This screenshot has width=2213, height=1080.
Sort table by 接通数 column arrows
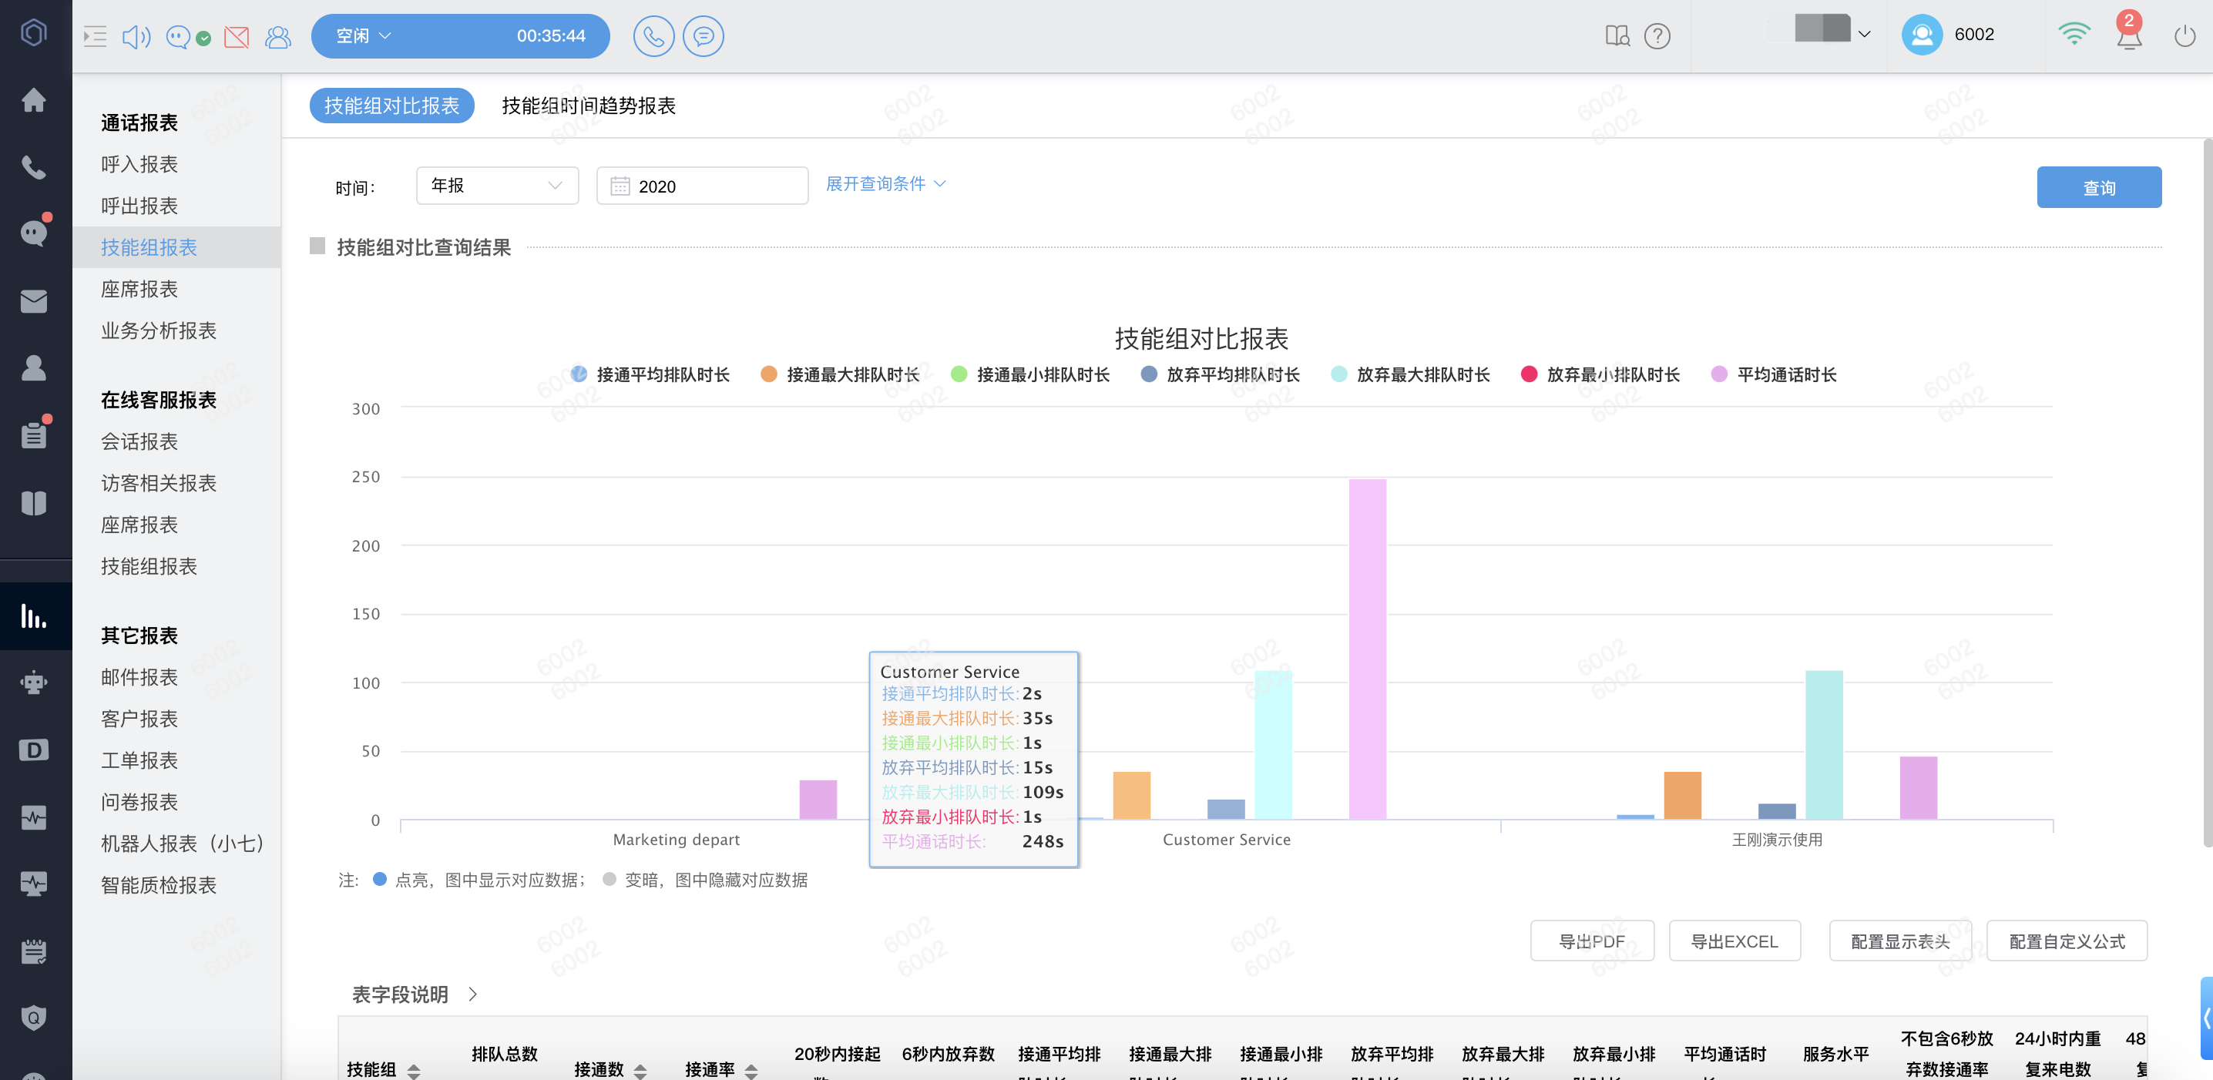click(x=640, y=1070)
